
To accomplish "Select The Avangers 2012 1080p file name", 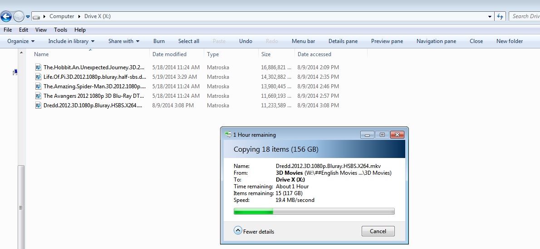I will click(x=93, y=96).
